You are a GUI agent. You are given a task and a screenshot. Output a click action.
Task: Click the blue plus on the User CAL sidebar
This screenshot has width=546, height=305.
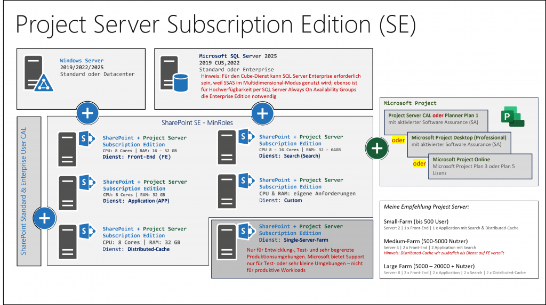click(44, 218)
